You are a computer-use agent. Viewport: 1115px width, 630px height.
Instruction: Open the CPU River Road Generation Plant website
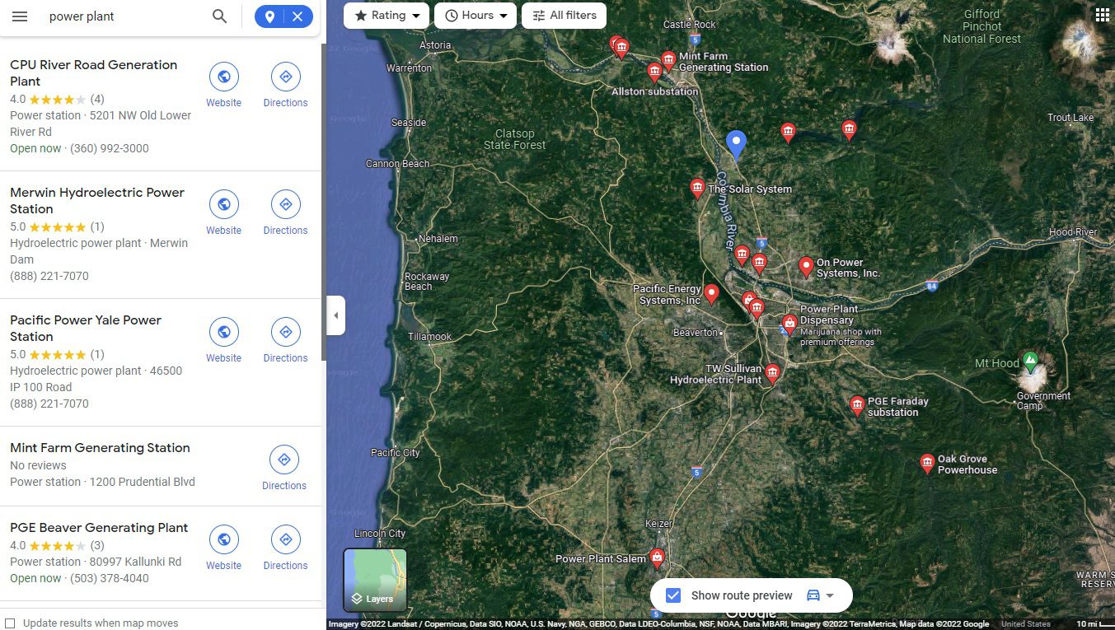tap(223, 85)
